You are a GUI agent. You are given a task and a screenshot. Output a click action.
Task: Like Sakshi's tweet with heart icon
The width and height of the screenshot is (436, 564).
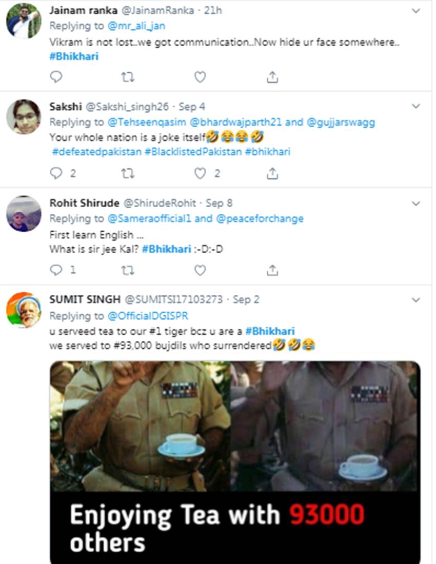click(x=200, y=173)
